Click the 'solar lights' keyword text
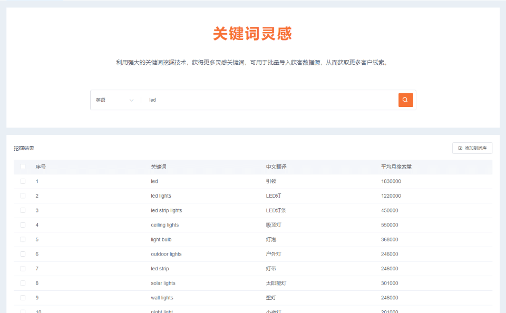 pyautogui.click(x=163, y=283)
